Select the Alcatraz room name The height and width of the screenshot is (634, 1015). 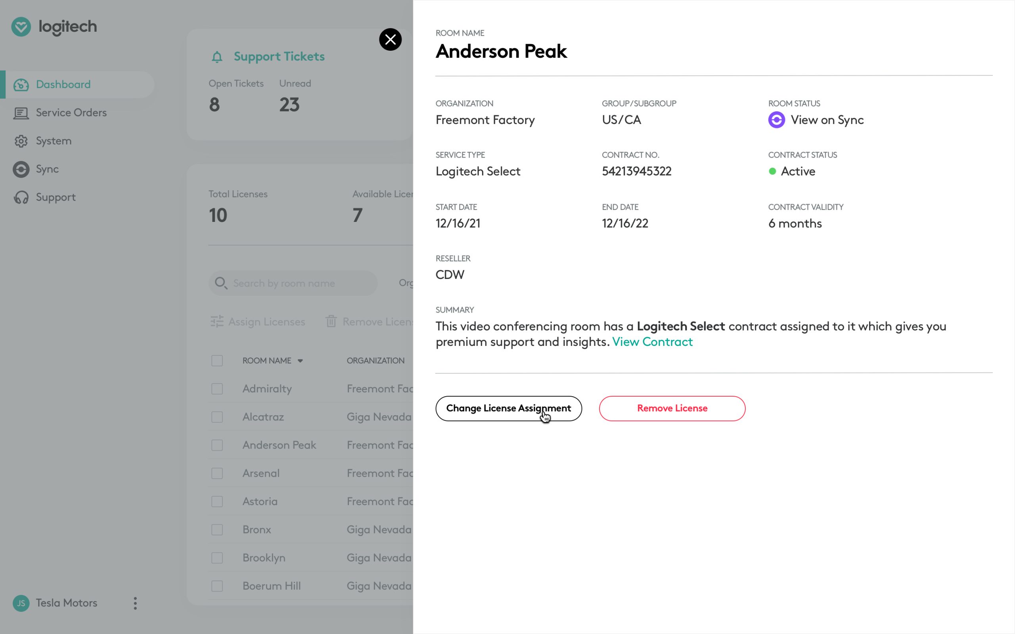(x=263, y=417)
